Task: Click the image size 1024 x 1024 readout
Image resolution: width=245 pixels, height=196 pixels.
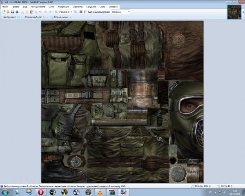Action: [201, 186]
